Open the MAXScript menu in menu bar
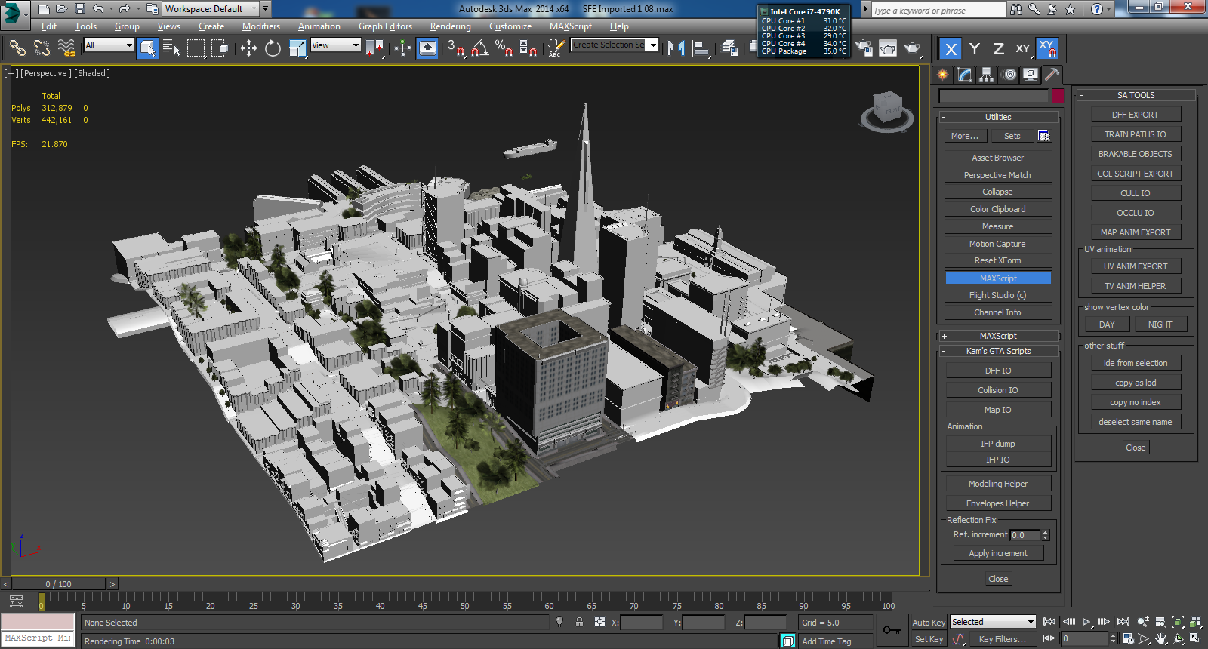Viewport: 1208px width, 649px height. point(570,26)
